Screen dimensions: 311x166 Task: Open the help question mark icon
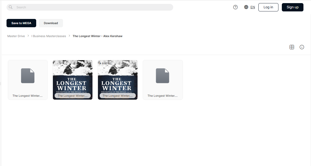235,7
